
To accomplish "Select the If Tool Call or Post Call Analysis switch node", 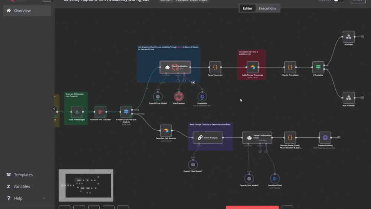I will (x=126, y=112).
